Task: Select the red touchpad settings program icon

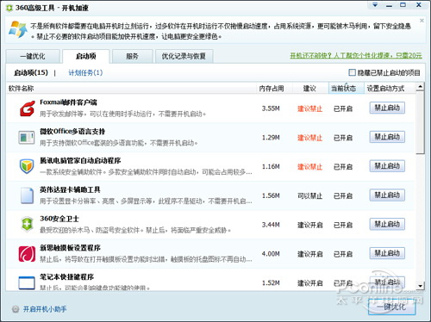Action: (27, 254)
